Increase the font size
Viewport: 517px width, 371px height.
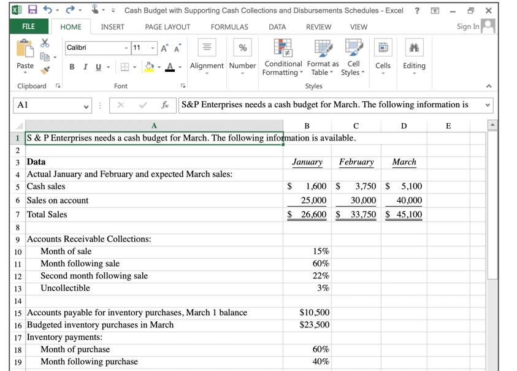click(x=165, y=48)
